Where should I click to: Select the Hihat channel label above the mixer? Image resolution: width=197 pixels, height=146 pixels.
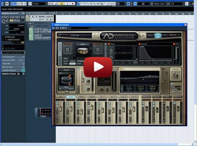pos(81,97)
